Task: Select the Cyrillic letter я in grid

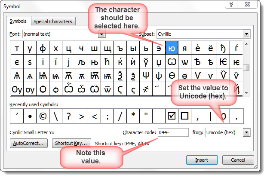Action: [185, 49]
